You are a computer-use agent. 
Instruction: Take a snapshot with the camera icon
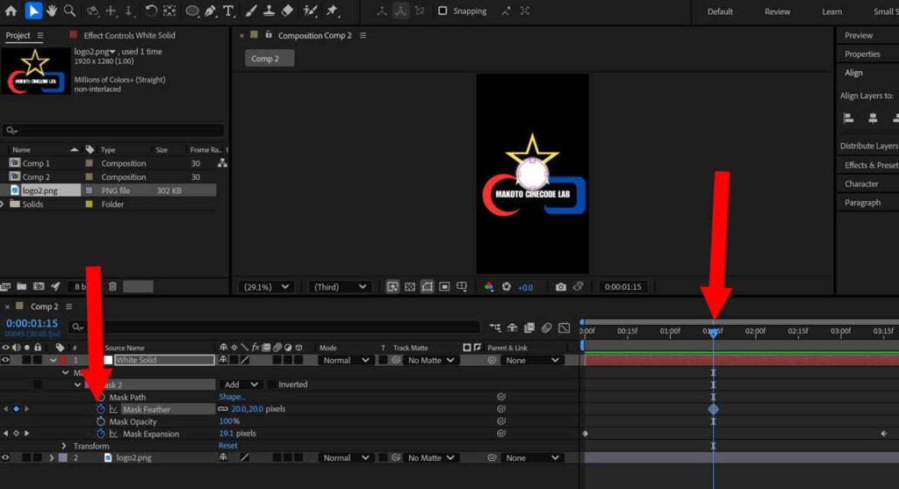point(560,286)
